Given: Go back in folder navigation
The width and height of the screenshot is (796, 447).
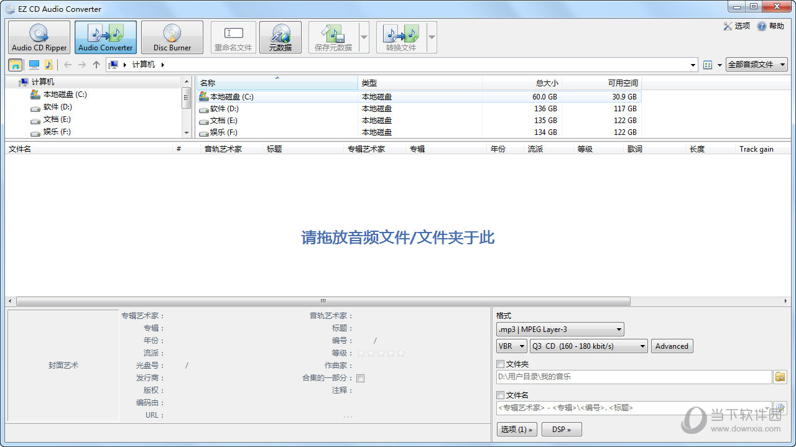Looking at the screenshot, I should (68, 65).
